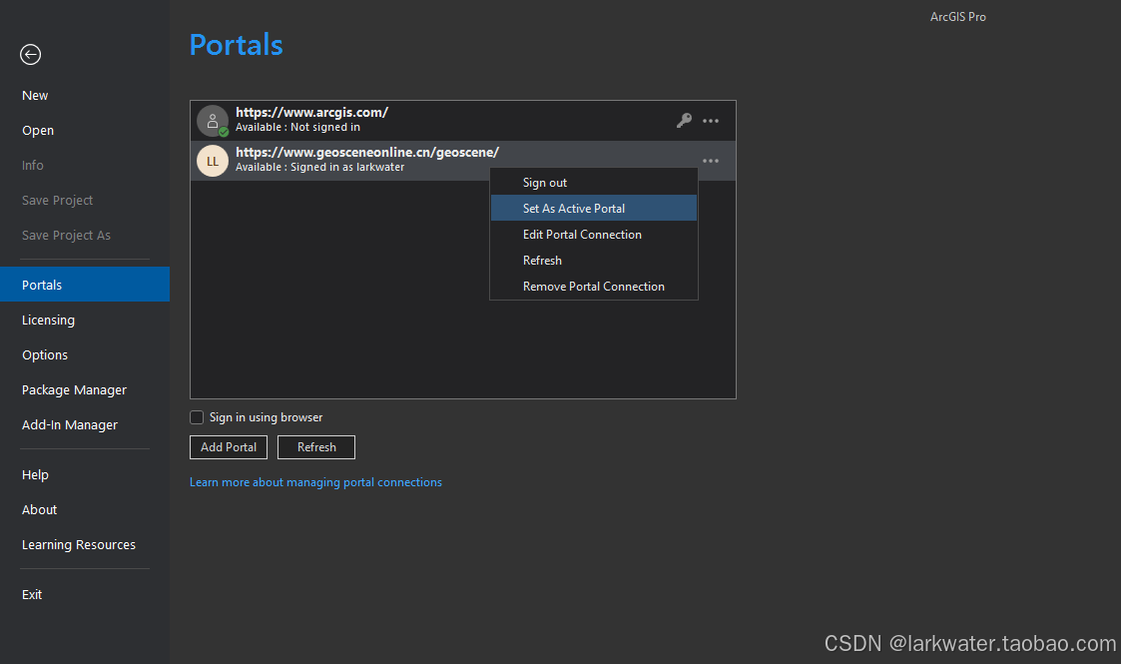Select Refresh in the context menu
Viewport: 1121px width, 664px height.
point(593,261)
